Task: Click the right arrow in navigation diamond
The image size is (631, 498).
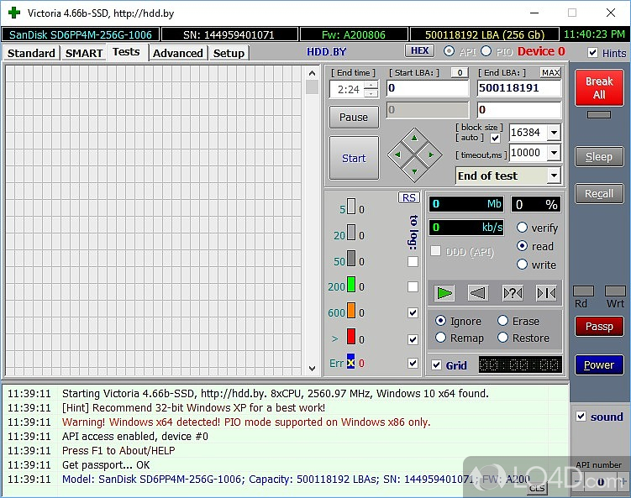Action: click(431, 155)
